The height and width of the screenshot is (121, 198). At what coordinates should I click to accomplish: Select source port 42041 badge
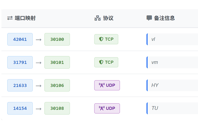20,39
